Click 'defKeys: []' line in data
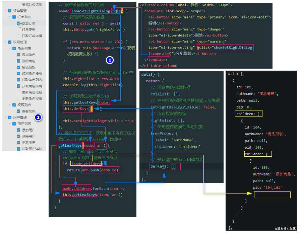301x235 pixels. tap(163, 166)
